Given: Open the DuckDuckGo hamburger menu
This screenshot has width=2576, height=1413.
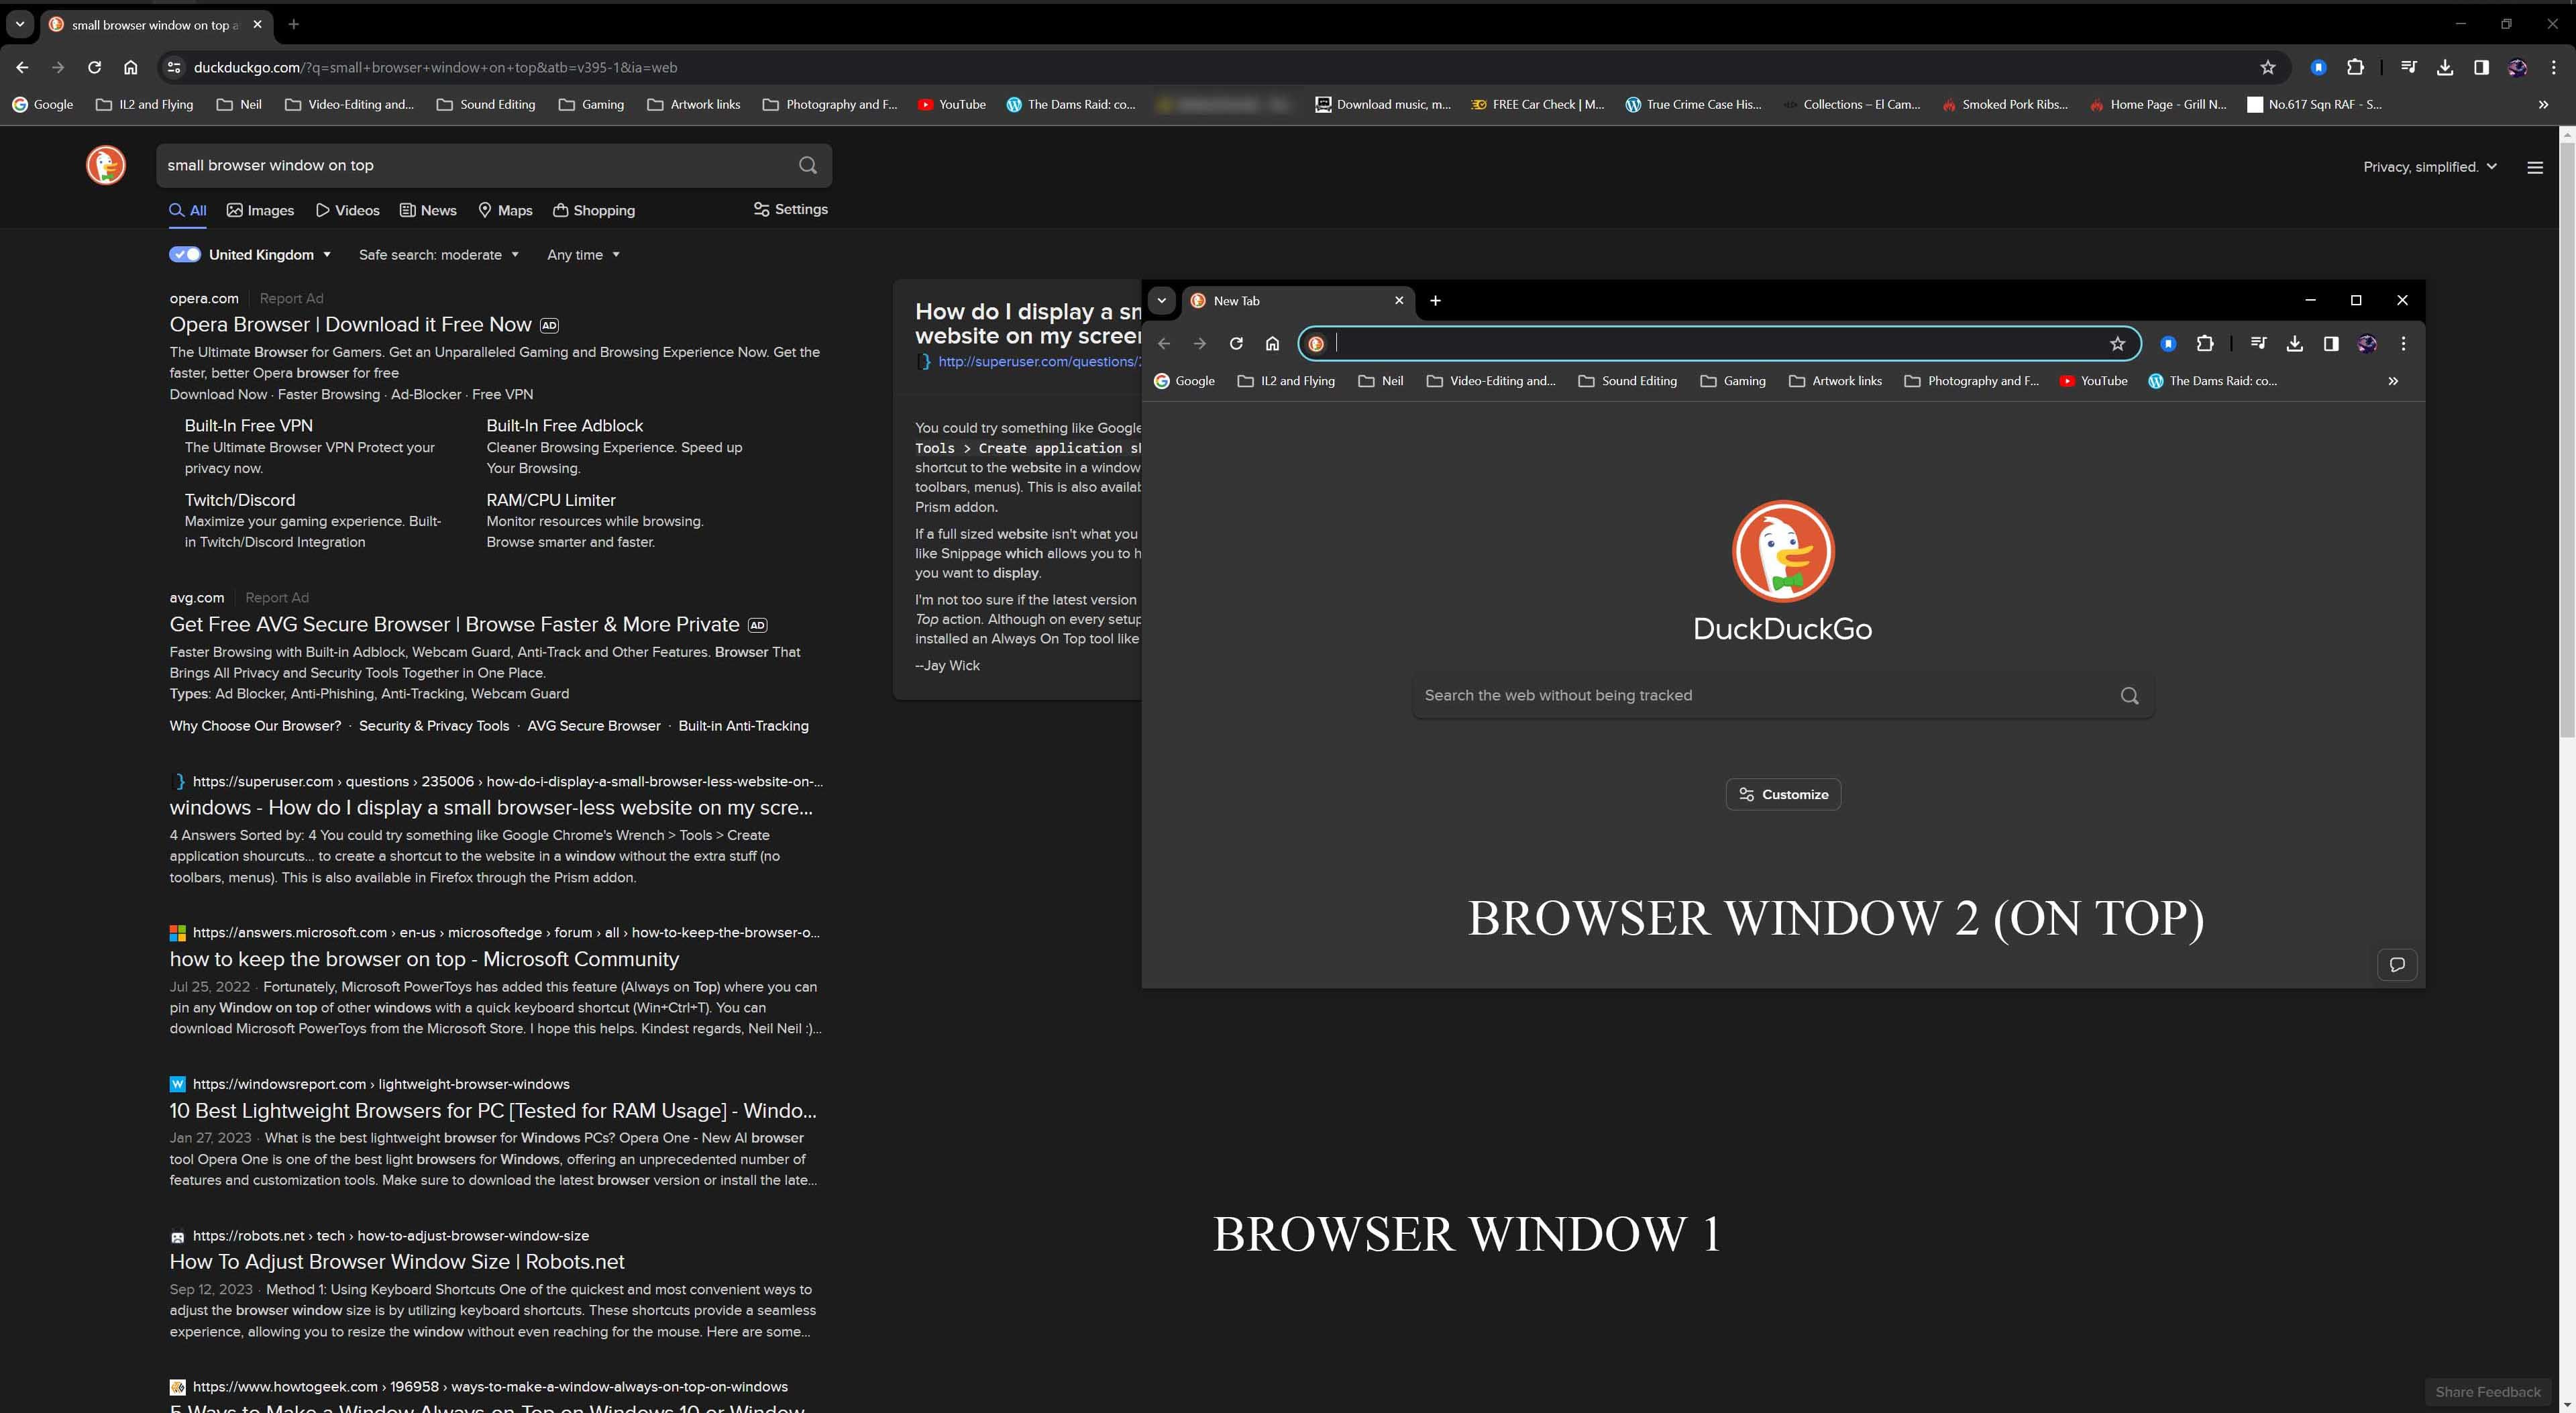Looking at the screenshot, I should point(2535,167).
